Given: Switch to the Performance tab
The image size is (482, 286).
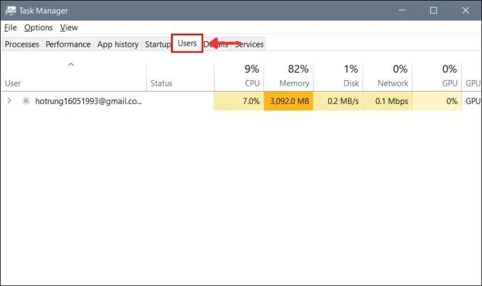Looking at the screenshot, I should 68,44.
